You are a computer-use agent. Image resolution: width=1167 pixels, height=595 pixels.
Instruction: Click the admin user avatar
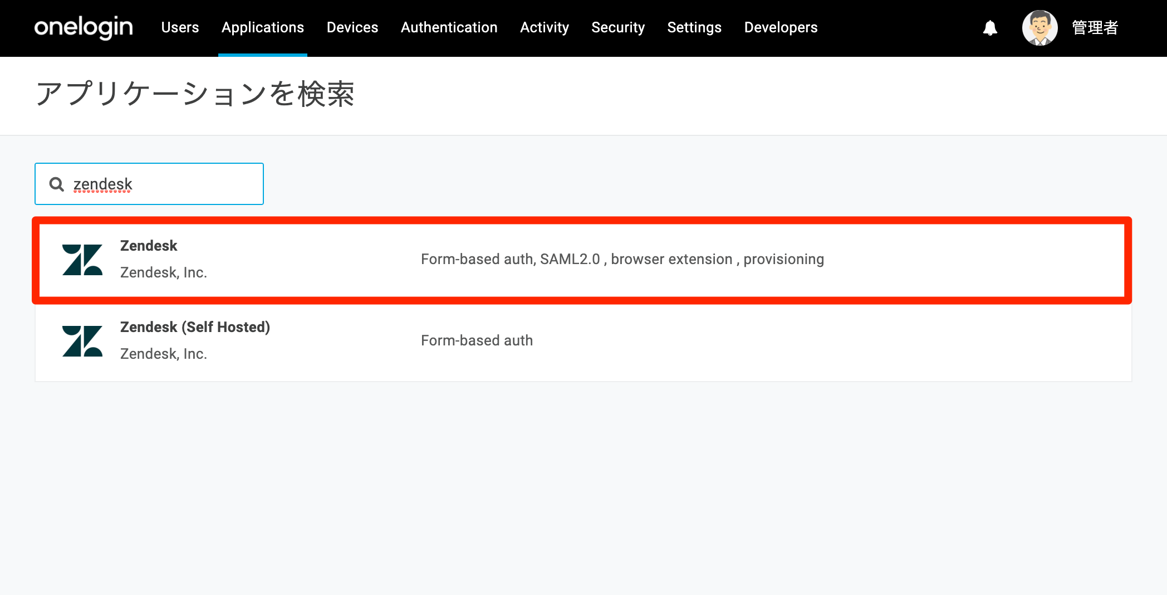(1039, 28)
